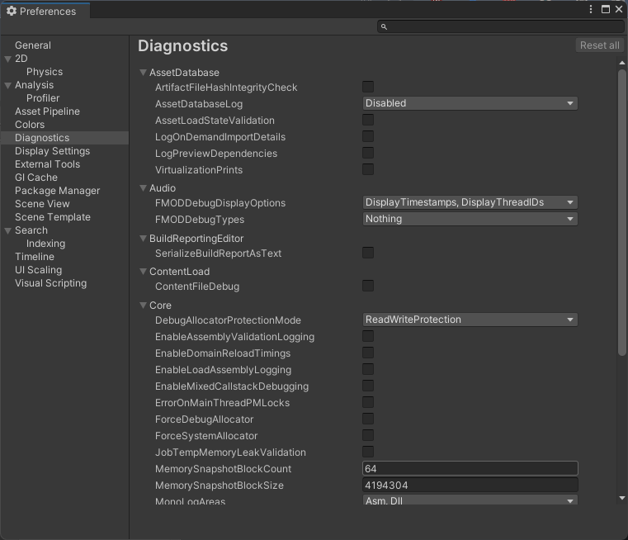
Task: Enable the ForceDebugAllocator checkbox
Action: pyautogui.click(x=368, y=419)
